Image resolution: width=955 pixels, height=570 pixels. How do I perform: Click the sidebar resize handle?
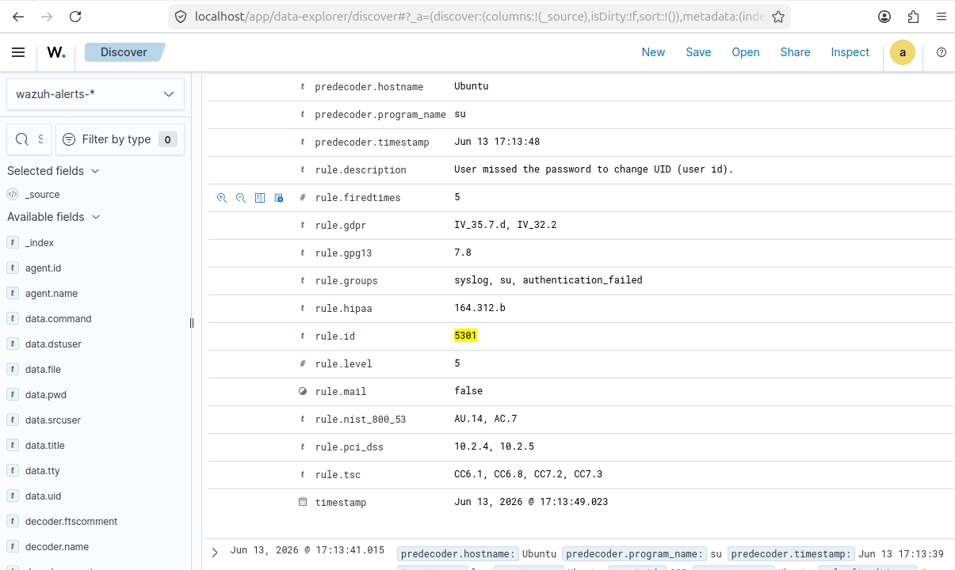[x=192, y=323]
